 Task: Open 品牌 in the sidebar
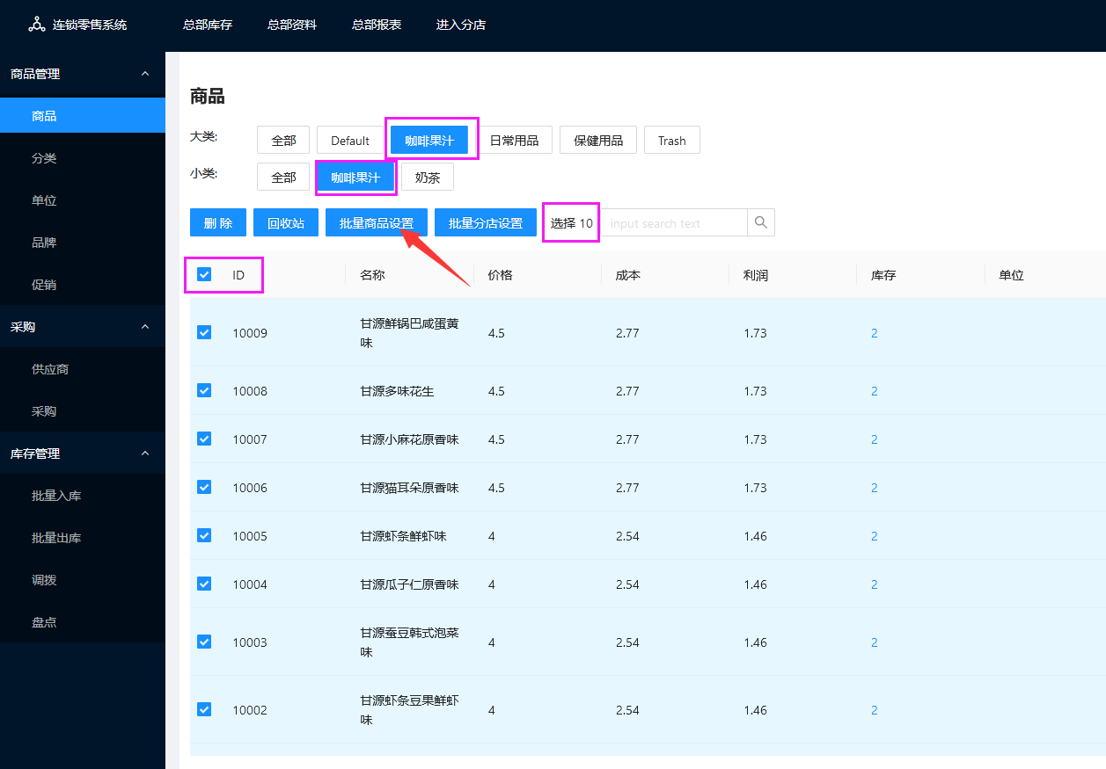pos(83,243)
